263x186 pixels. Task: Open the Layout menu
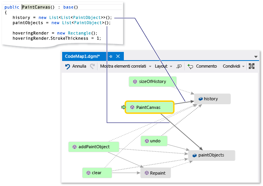(161, 66)
